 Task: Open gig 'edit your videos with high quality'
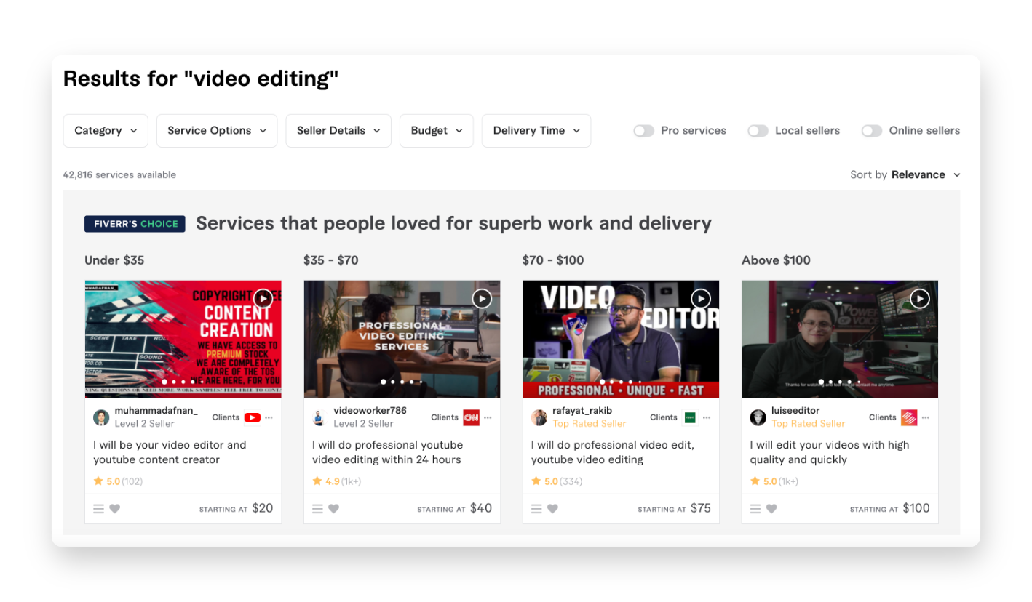click(x=830, y=452)
